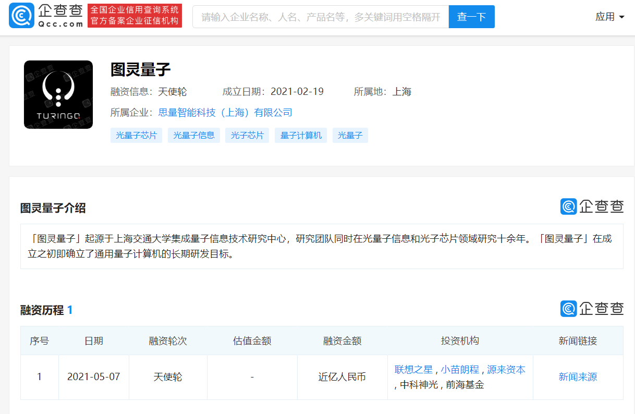
Task: Select the 光量子信息 tag
Action: click(x=194, y=136)
